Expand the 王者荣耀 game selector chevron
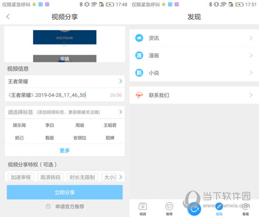This screenshot has width=259, height=217. point(121,81)
